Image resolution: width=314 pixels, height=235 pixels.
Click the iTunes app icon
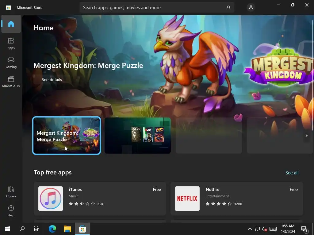[51, 198]
